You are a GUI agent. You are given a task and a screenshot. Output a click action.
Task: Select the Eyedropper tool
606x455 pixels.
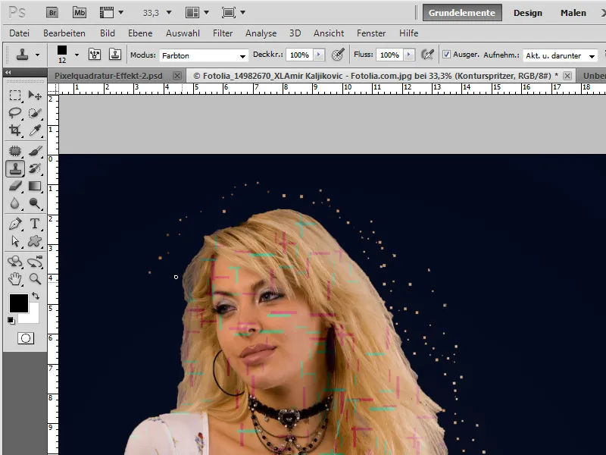point(35,130)
